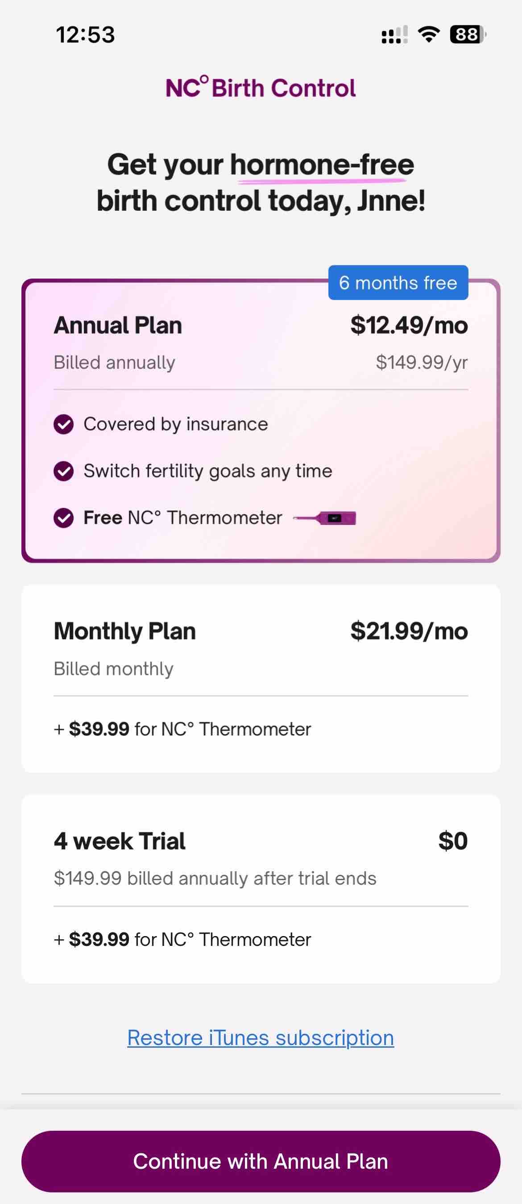The height and width of the screenshot is (1204, 522).
Task: Tap the Wi-Fi status icon
Action: [x=429, y=34]
